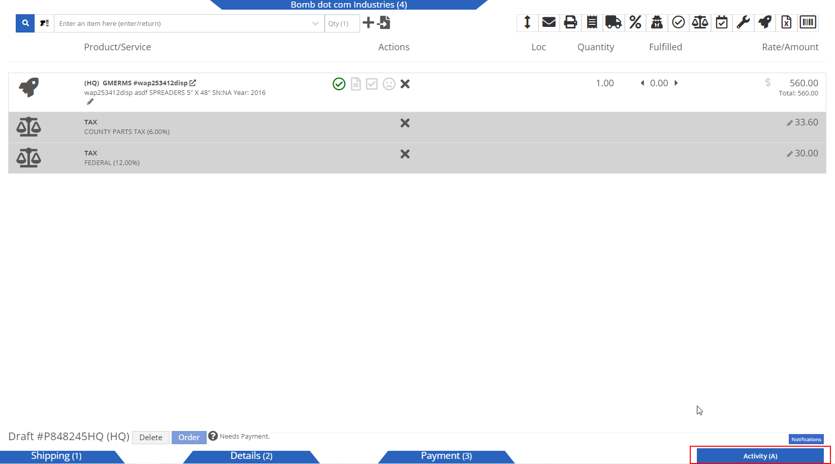Click the vertical sort arrows icon
This screenshot has height=464, width=835.
[x=527, y=22]
